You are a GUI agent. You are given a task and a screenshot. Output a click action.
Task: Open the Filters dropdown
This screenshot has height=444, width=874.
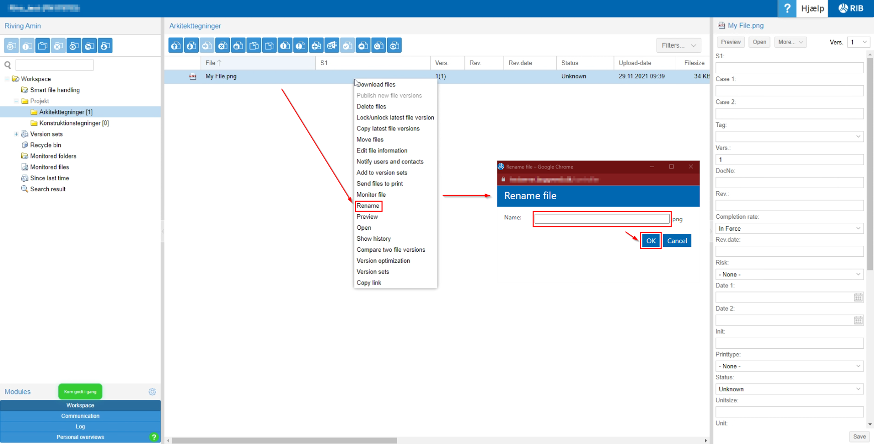click(x=678, y=45)
